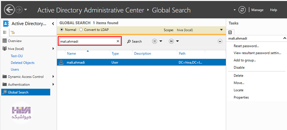The image size is (287, 130).
Task: Open the Deleted Objects link
Action: [x=23, y=63]
